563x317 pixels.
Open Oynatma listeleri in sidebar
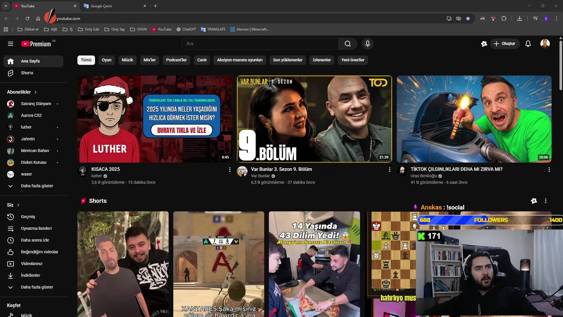point(33,229)
